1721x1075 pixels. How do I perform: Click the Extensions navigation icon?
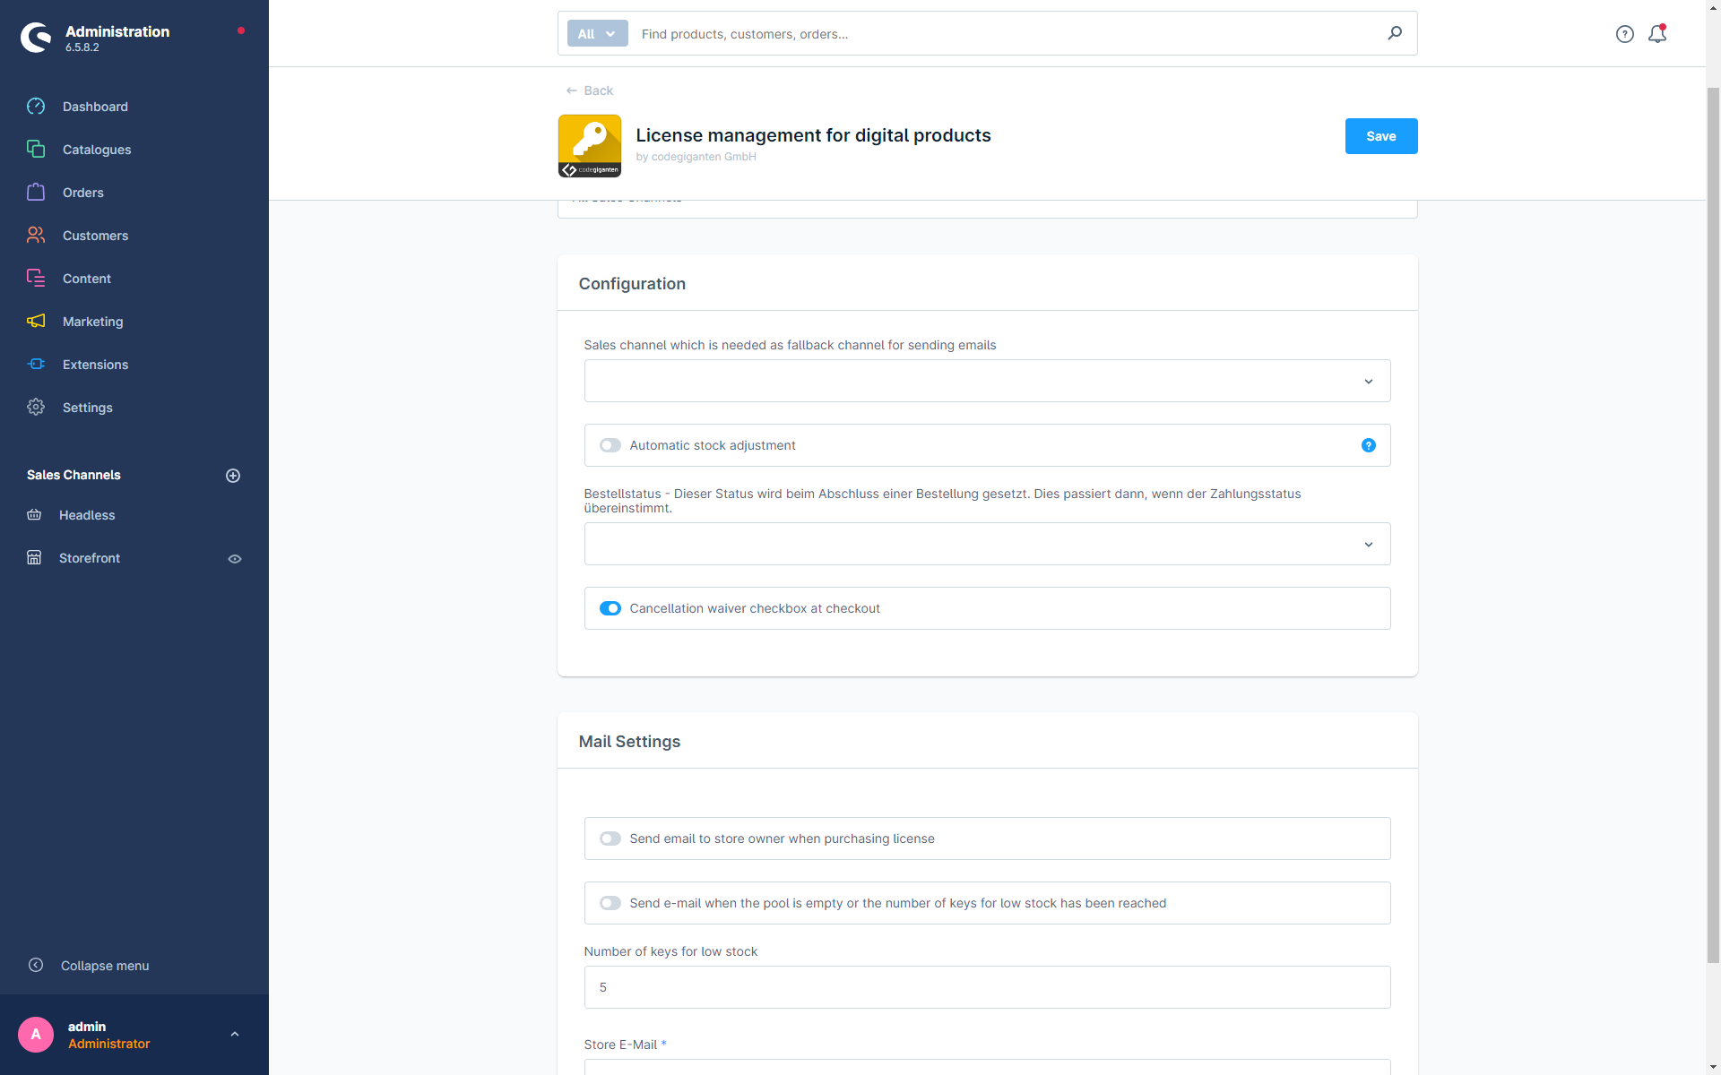[36, 364]
